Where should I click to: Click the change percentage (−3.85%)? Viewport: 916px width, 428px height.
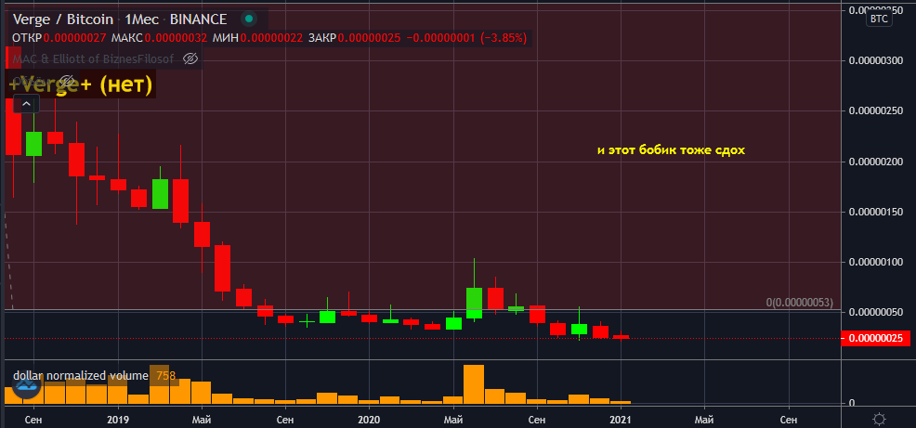(503, 39)
